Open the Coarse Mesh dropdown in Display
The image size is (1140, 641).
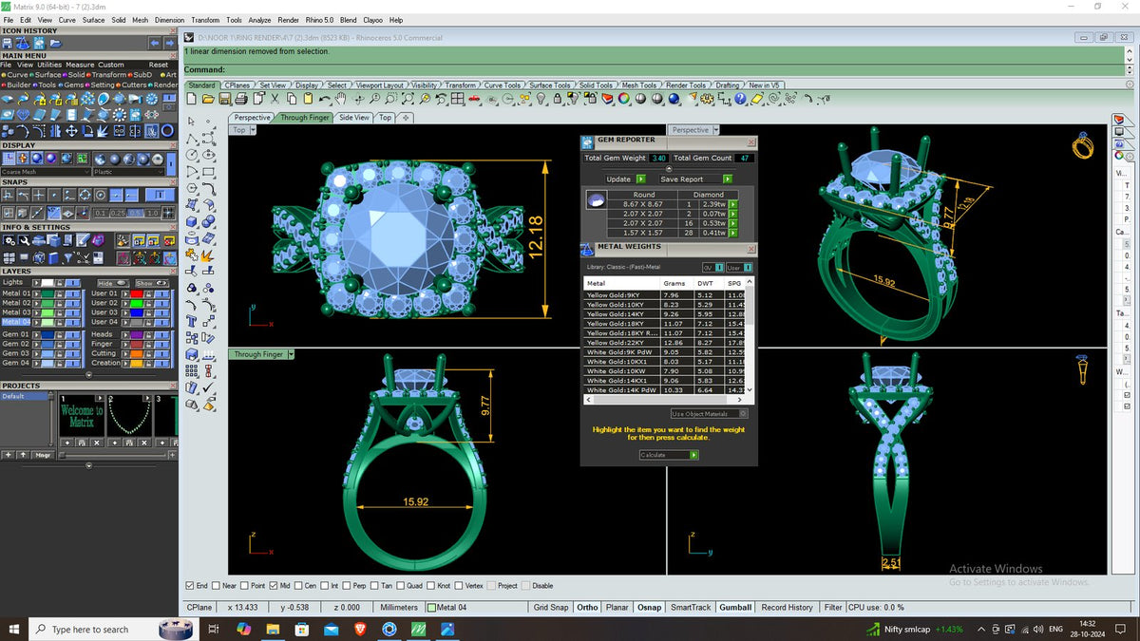click(45, 172)
